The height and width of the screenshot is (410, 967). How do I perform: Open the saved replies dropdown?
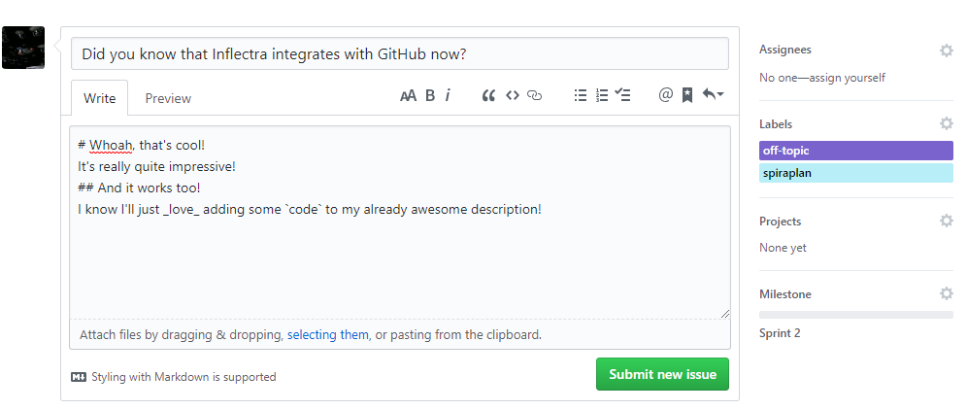(x=713, y=95)
